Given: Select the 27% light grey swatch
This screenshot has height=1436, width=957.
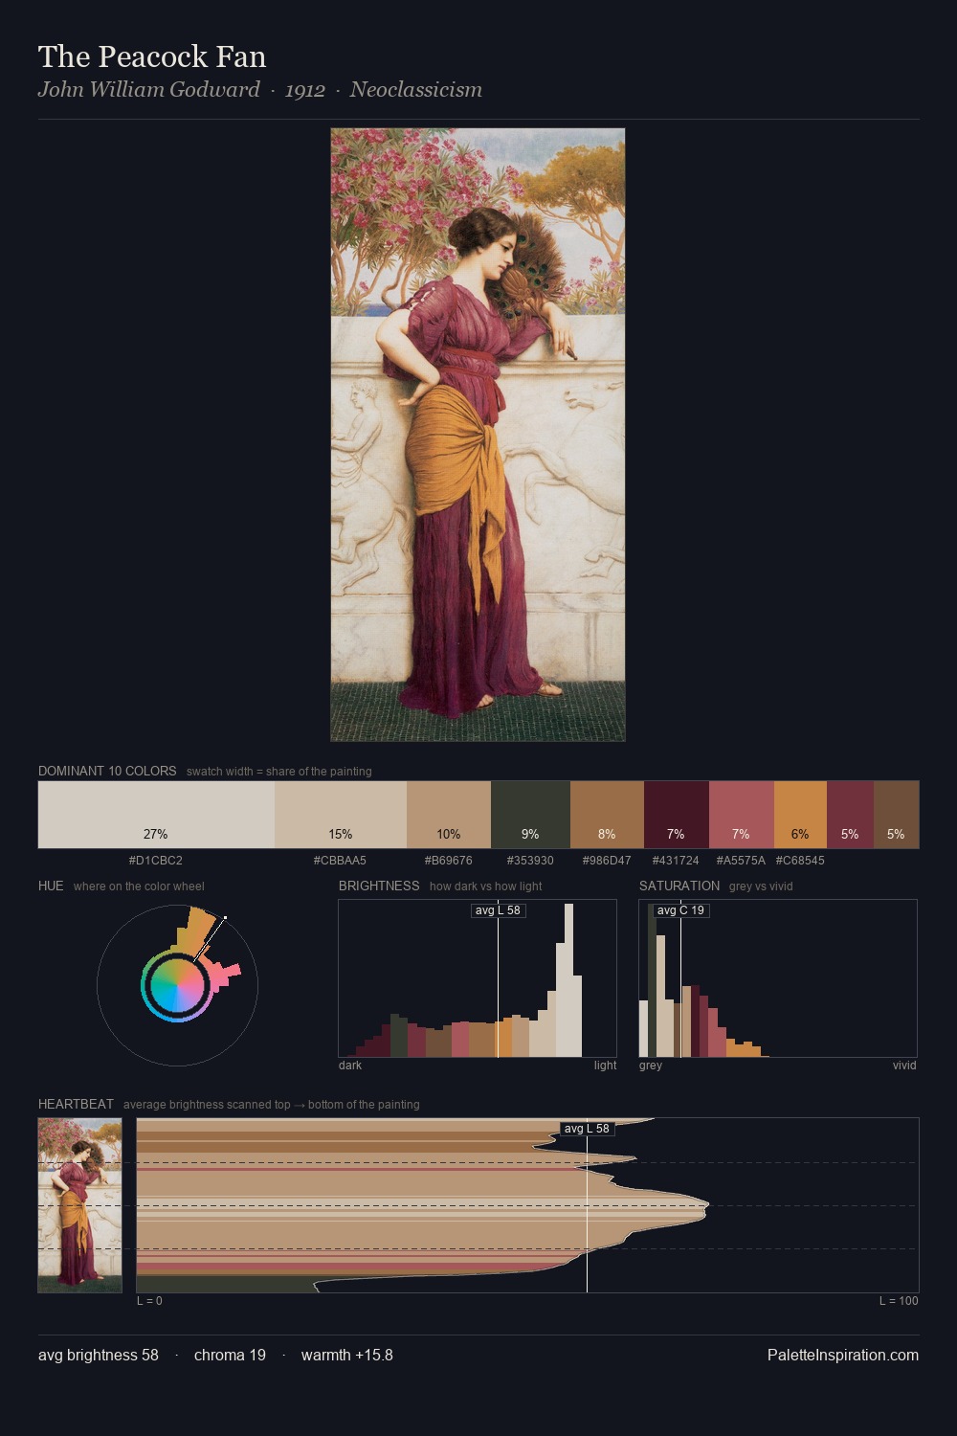Looking at the screenshot, I should 156,815.
